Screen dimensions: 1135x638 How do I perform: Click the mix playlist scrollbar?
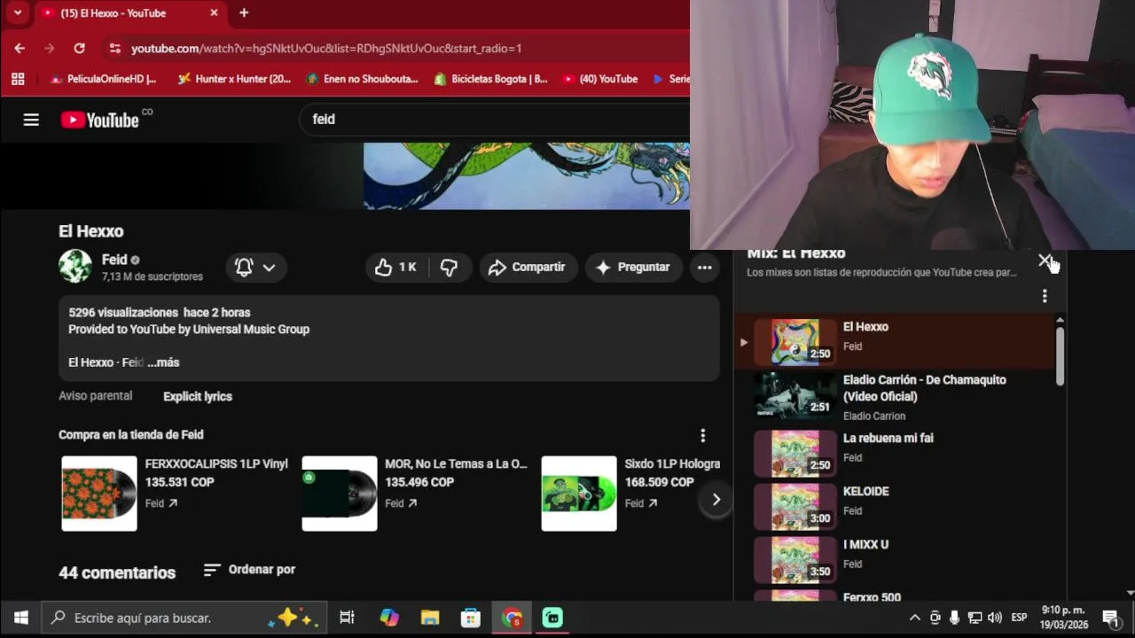[x=1060, y=356]
